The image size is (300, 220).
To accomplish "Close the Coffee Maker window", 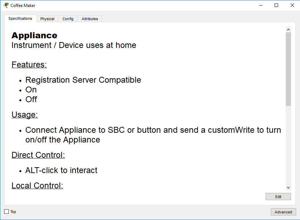I will pos(292,5).
